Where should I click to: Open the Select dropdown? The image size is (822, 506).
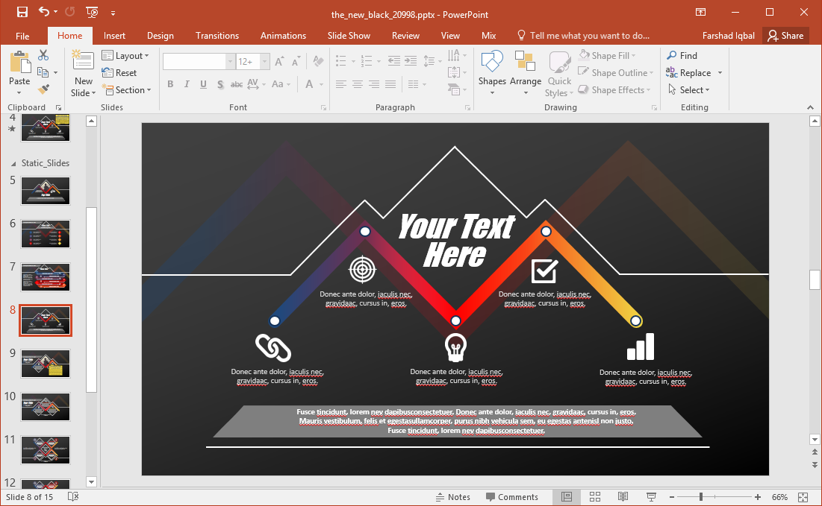point(689,90)
